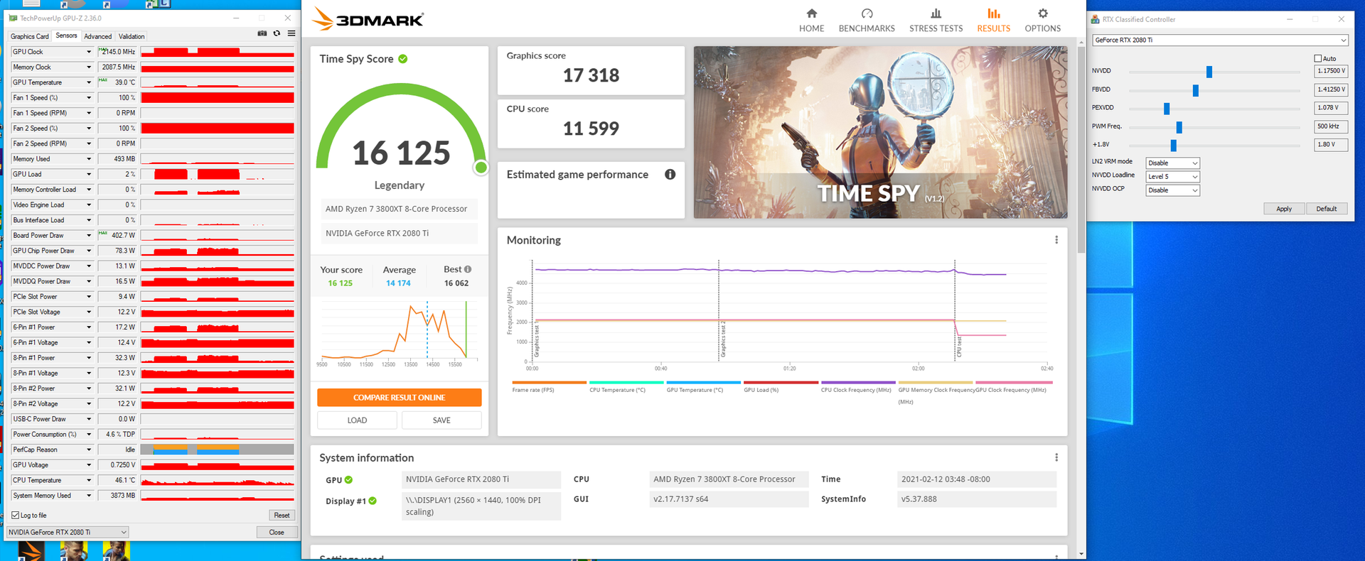The image size is (1365, 561).
Task: Click the RTX Classified Controller title icon
Action: (1096, 19)
